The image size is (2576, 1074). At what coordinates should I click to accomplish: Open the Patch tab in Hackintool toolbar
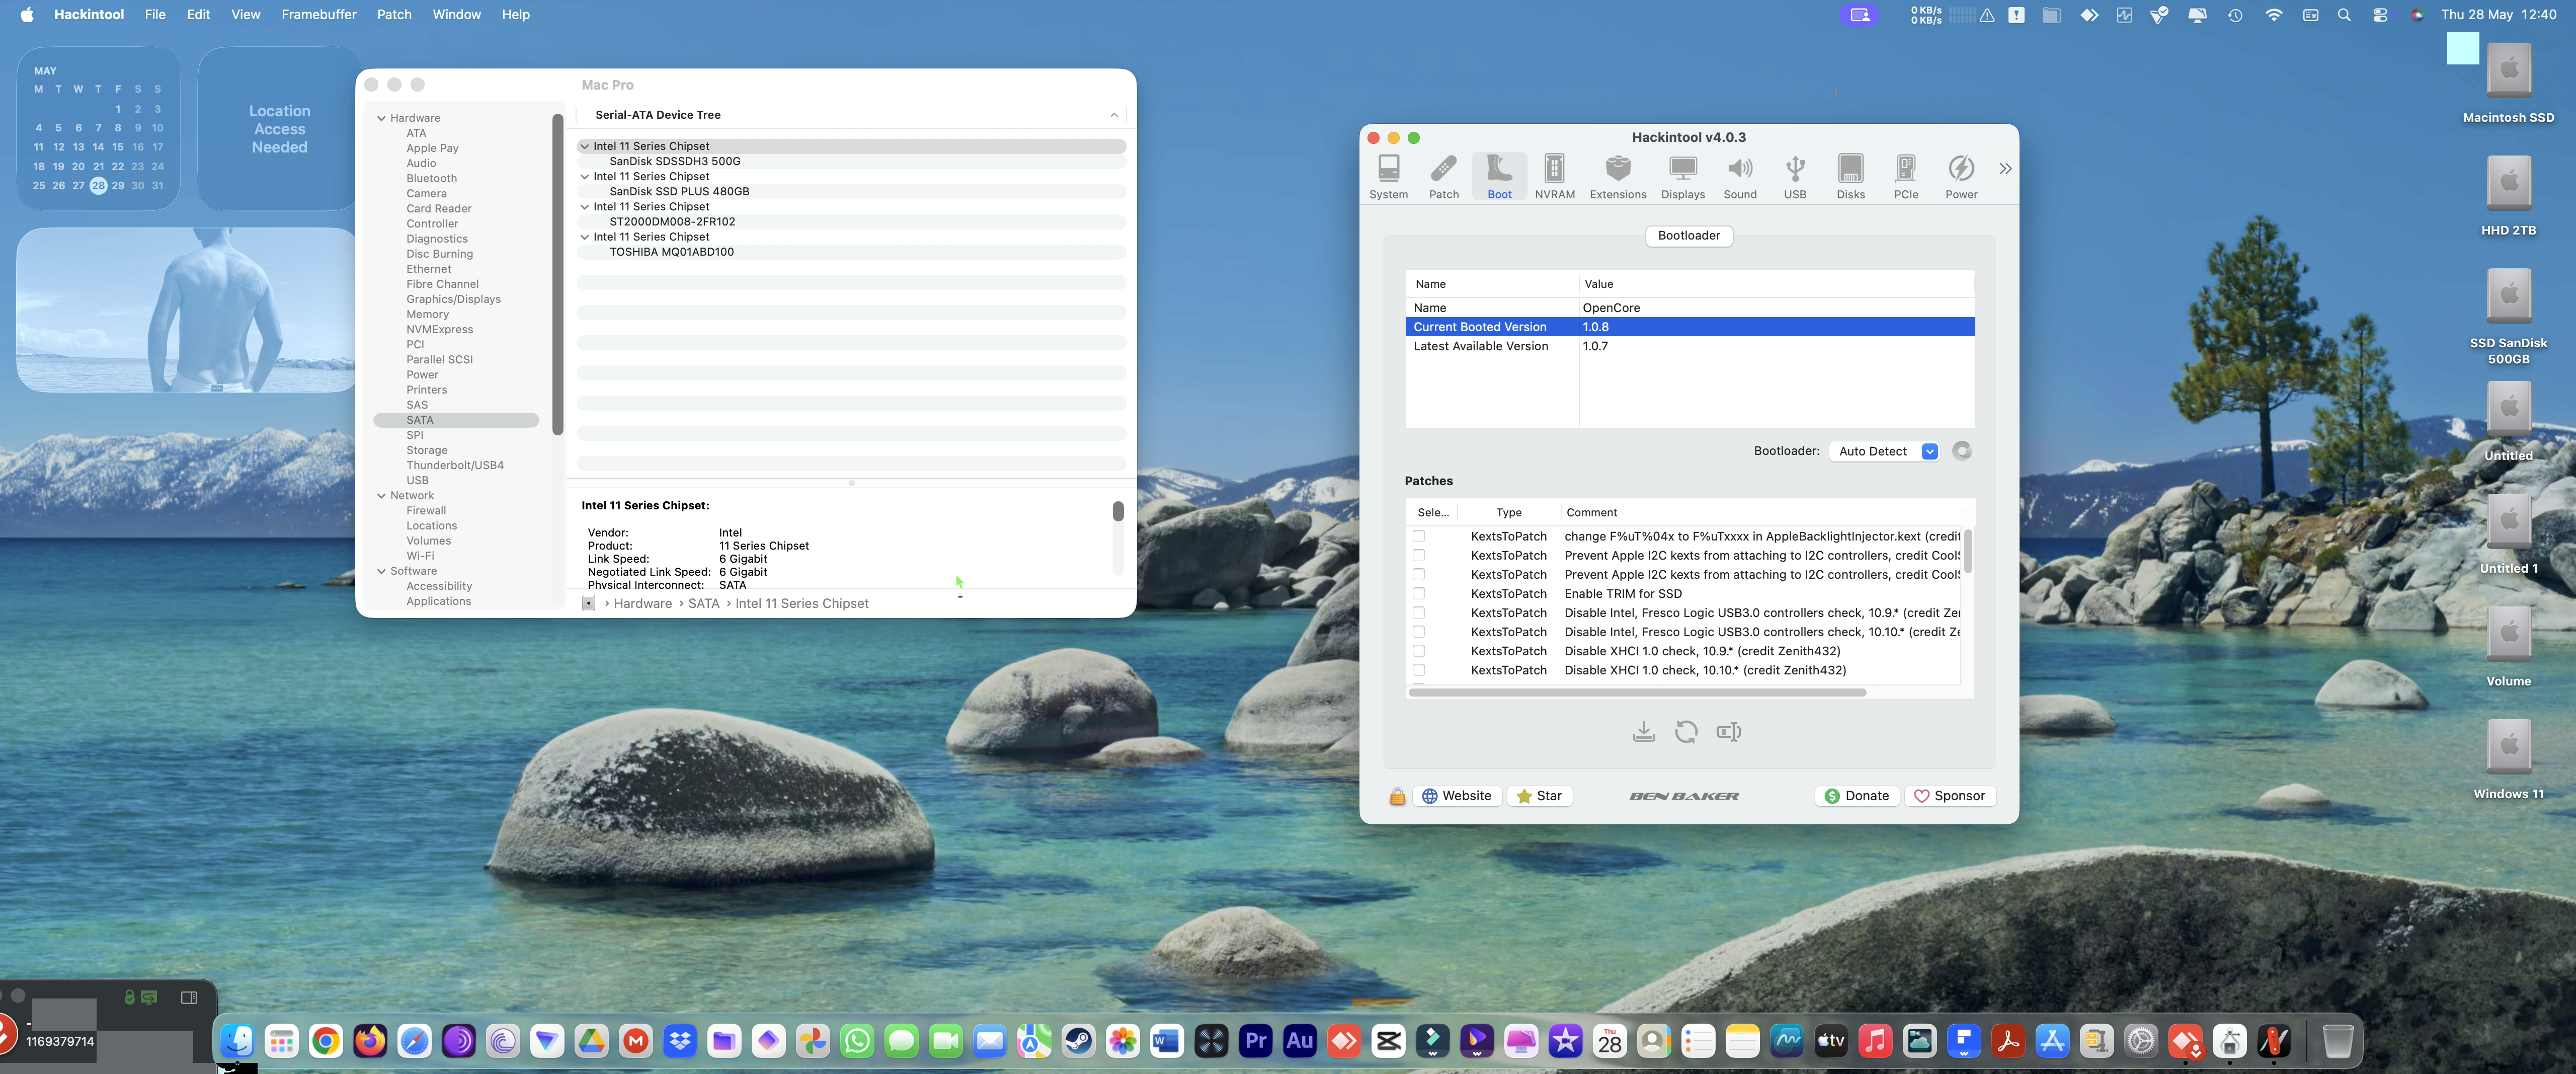click(1443, 176)
